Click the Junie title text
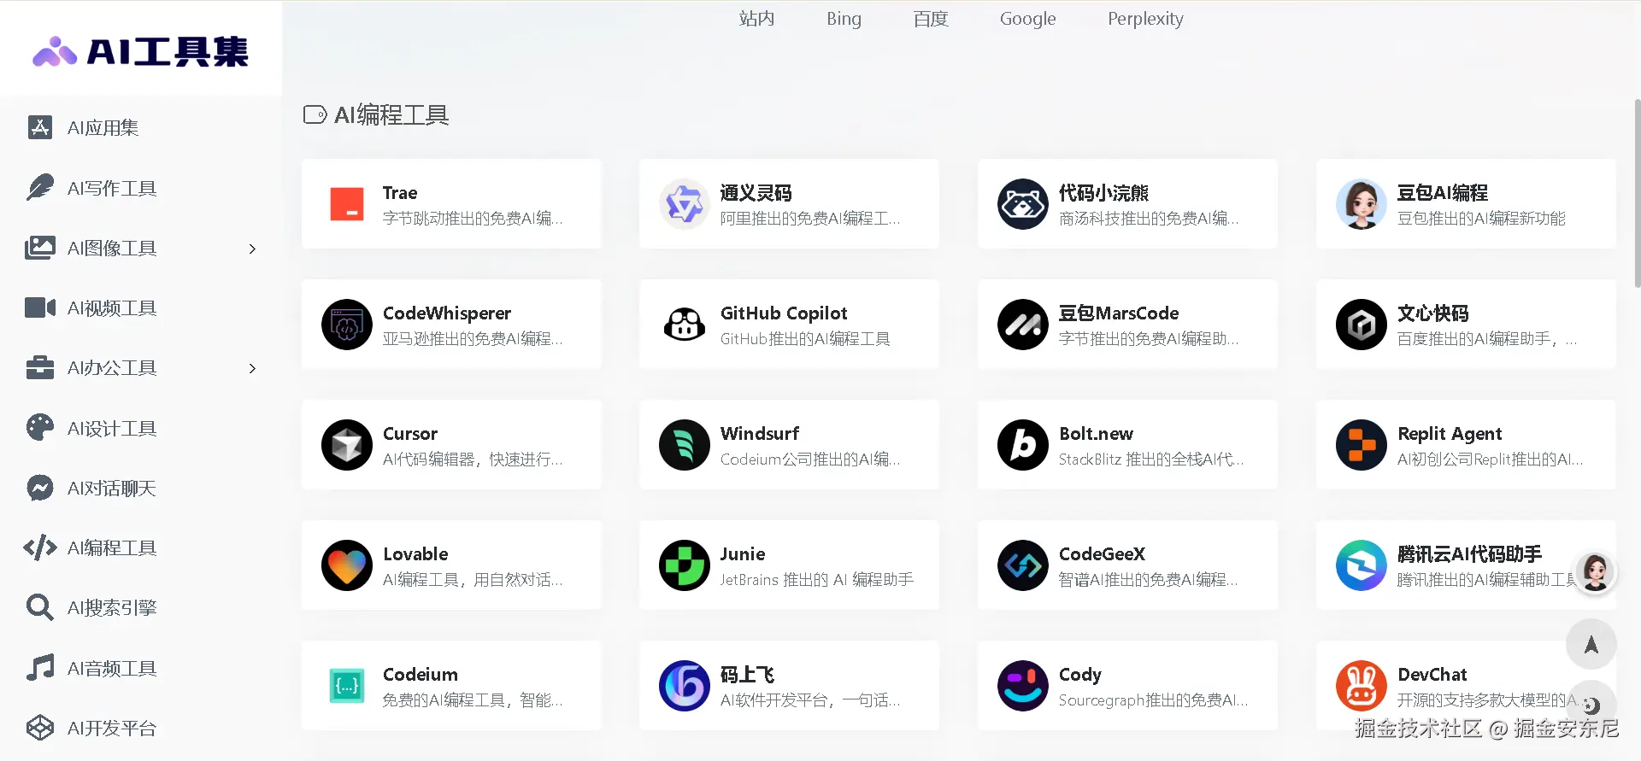The height and width of the screenshot is (761, 1641). [x=743, y=554]
